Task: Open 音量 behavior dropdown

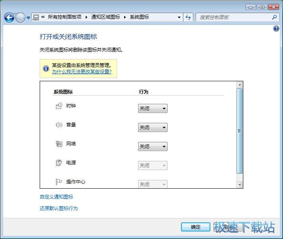Action: [153, 128]
